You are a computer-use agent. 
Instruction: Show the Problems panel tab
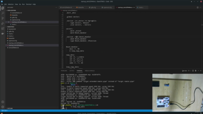64,71
